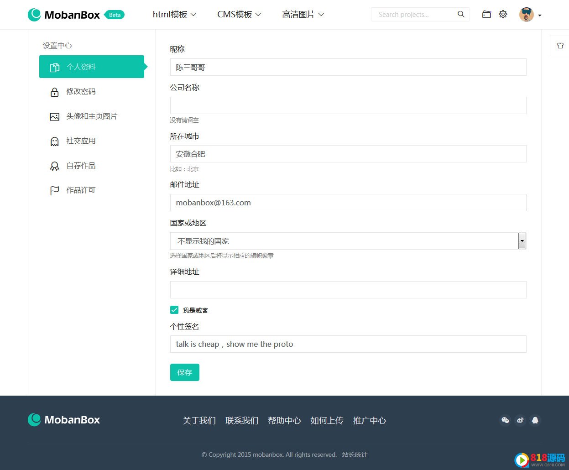The image size is (569, 470).
Task: Focus the Search projects field
Action: point(413,15)
